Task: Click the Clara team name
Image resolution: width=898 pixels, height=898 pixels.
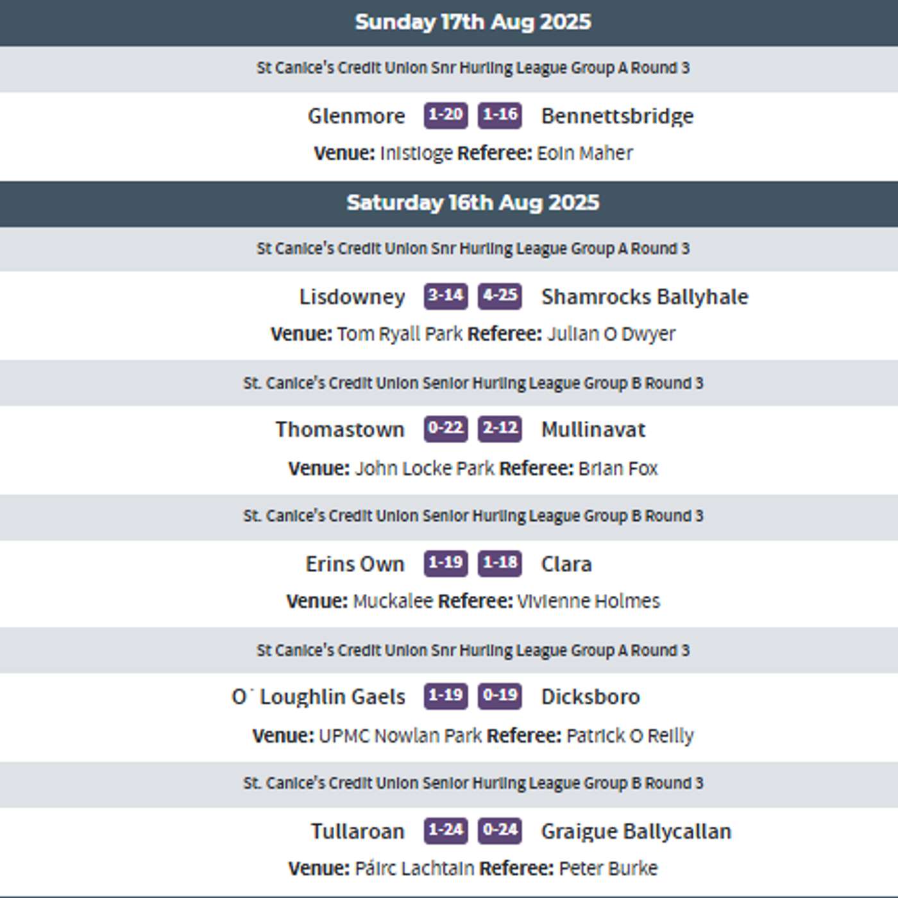Action: point(566,564)
